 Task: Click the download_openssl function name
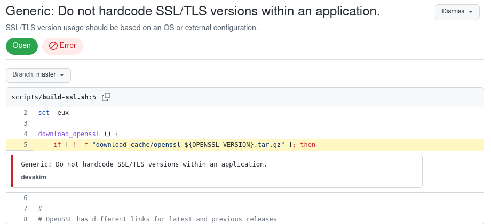(68, 134)
